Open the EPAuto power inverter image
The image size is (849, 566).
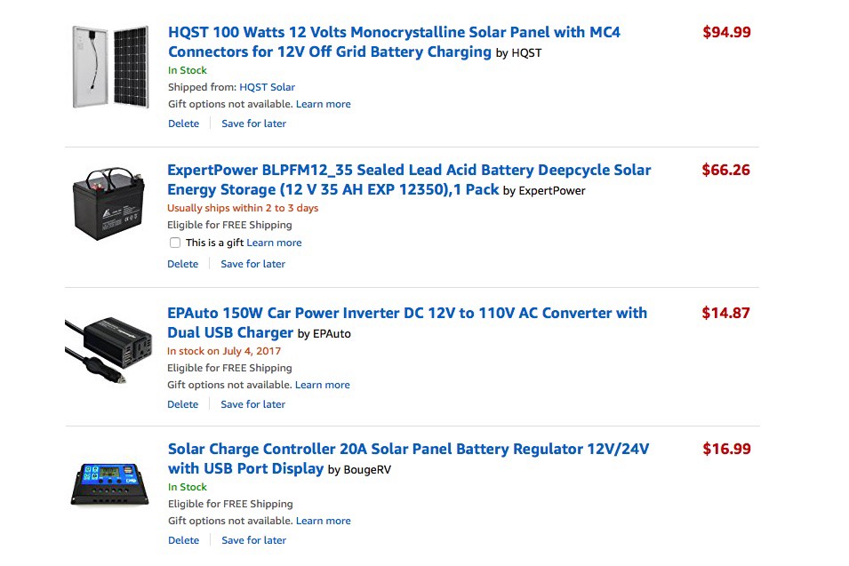97,348
